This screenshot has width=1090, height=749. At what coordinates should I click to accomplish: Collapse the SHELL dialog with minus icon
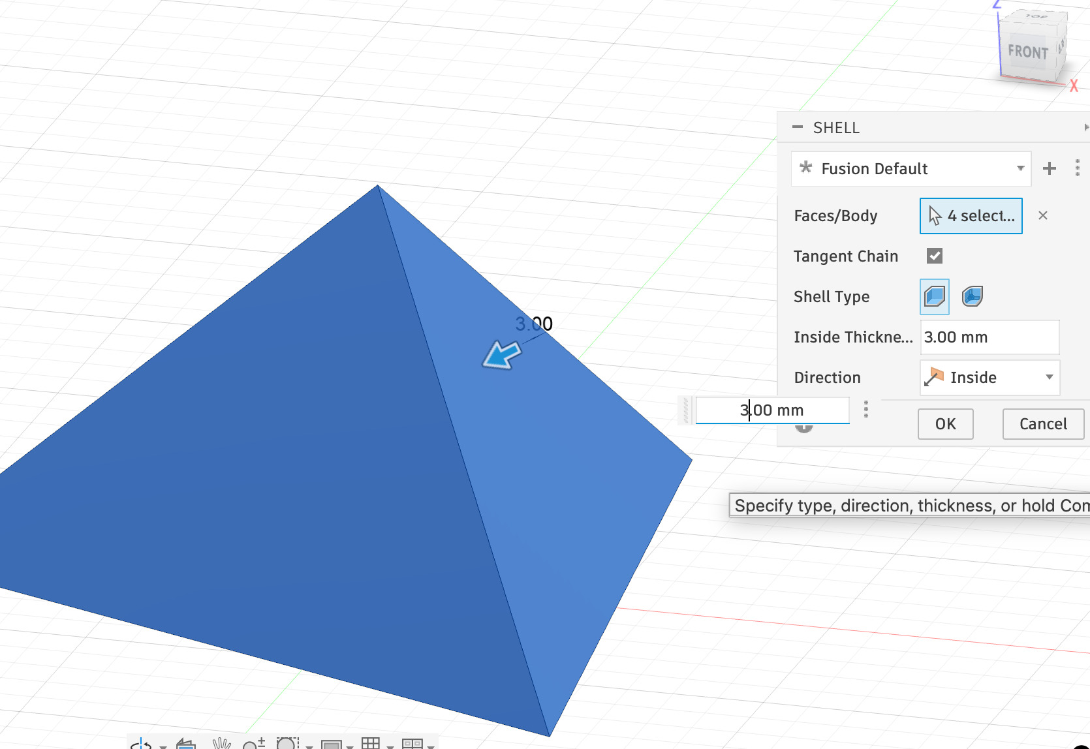[797, 127]
